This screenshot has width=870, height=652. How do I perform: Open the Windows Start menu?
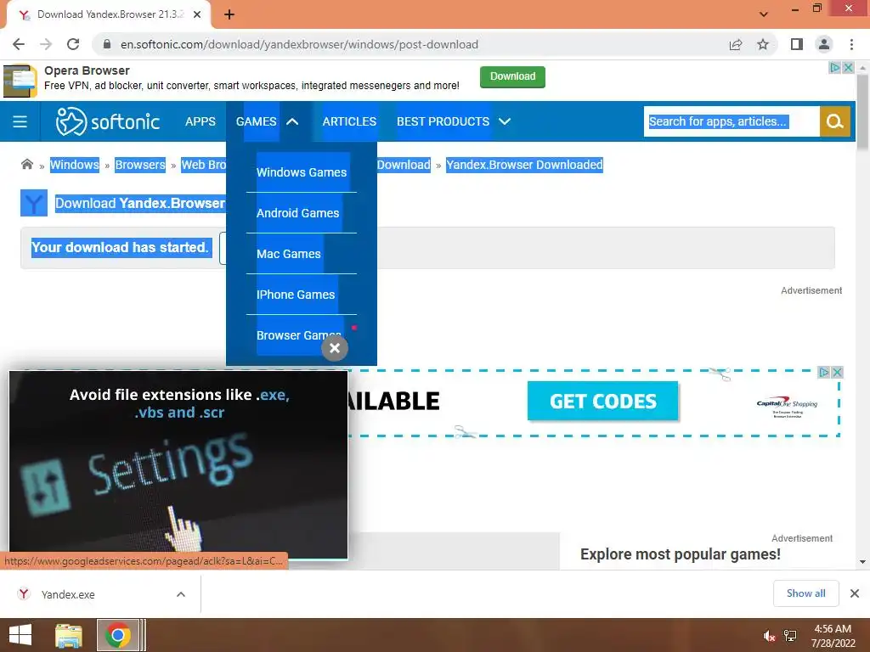(x=20, y=635)
